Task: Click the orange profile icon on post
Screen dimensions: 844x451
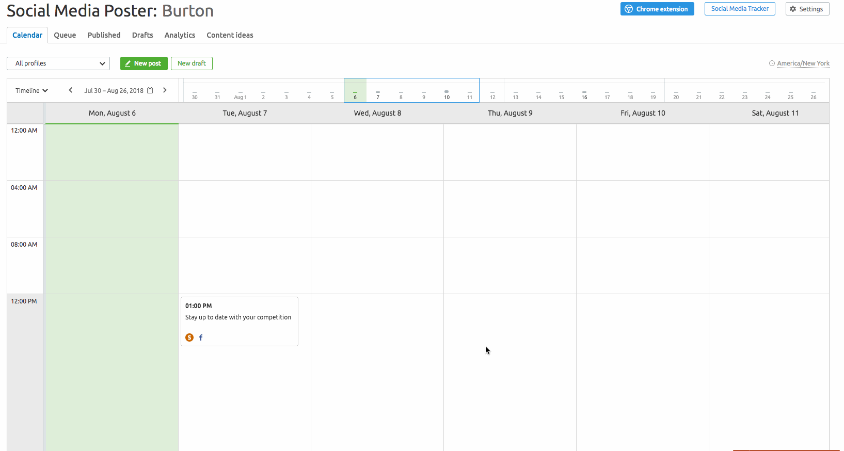Action: (189, 337)
